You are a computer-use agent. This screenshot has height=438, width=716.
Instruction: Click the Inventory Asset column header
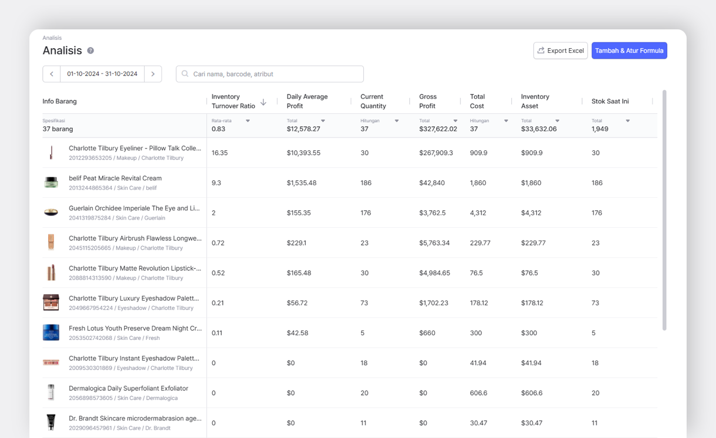click(x=535, y=101)
